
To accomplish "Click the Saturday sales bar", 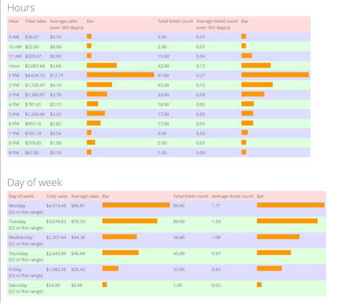I will pyautogui.click(x=105, y=285).
